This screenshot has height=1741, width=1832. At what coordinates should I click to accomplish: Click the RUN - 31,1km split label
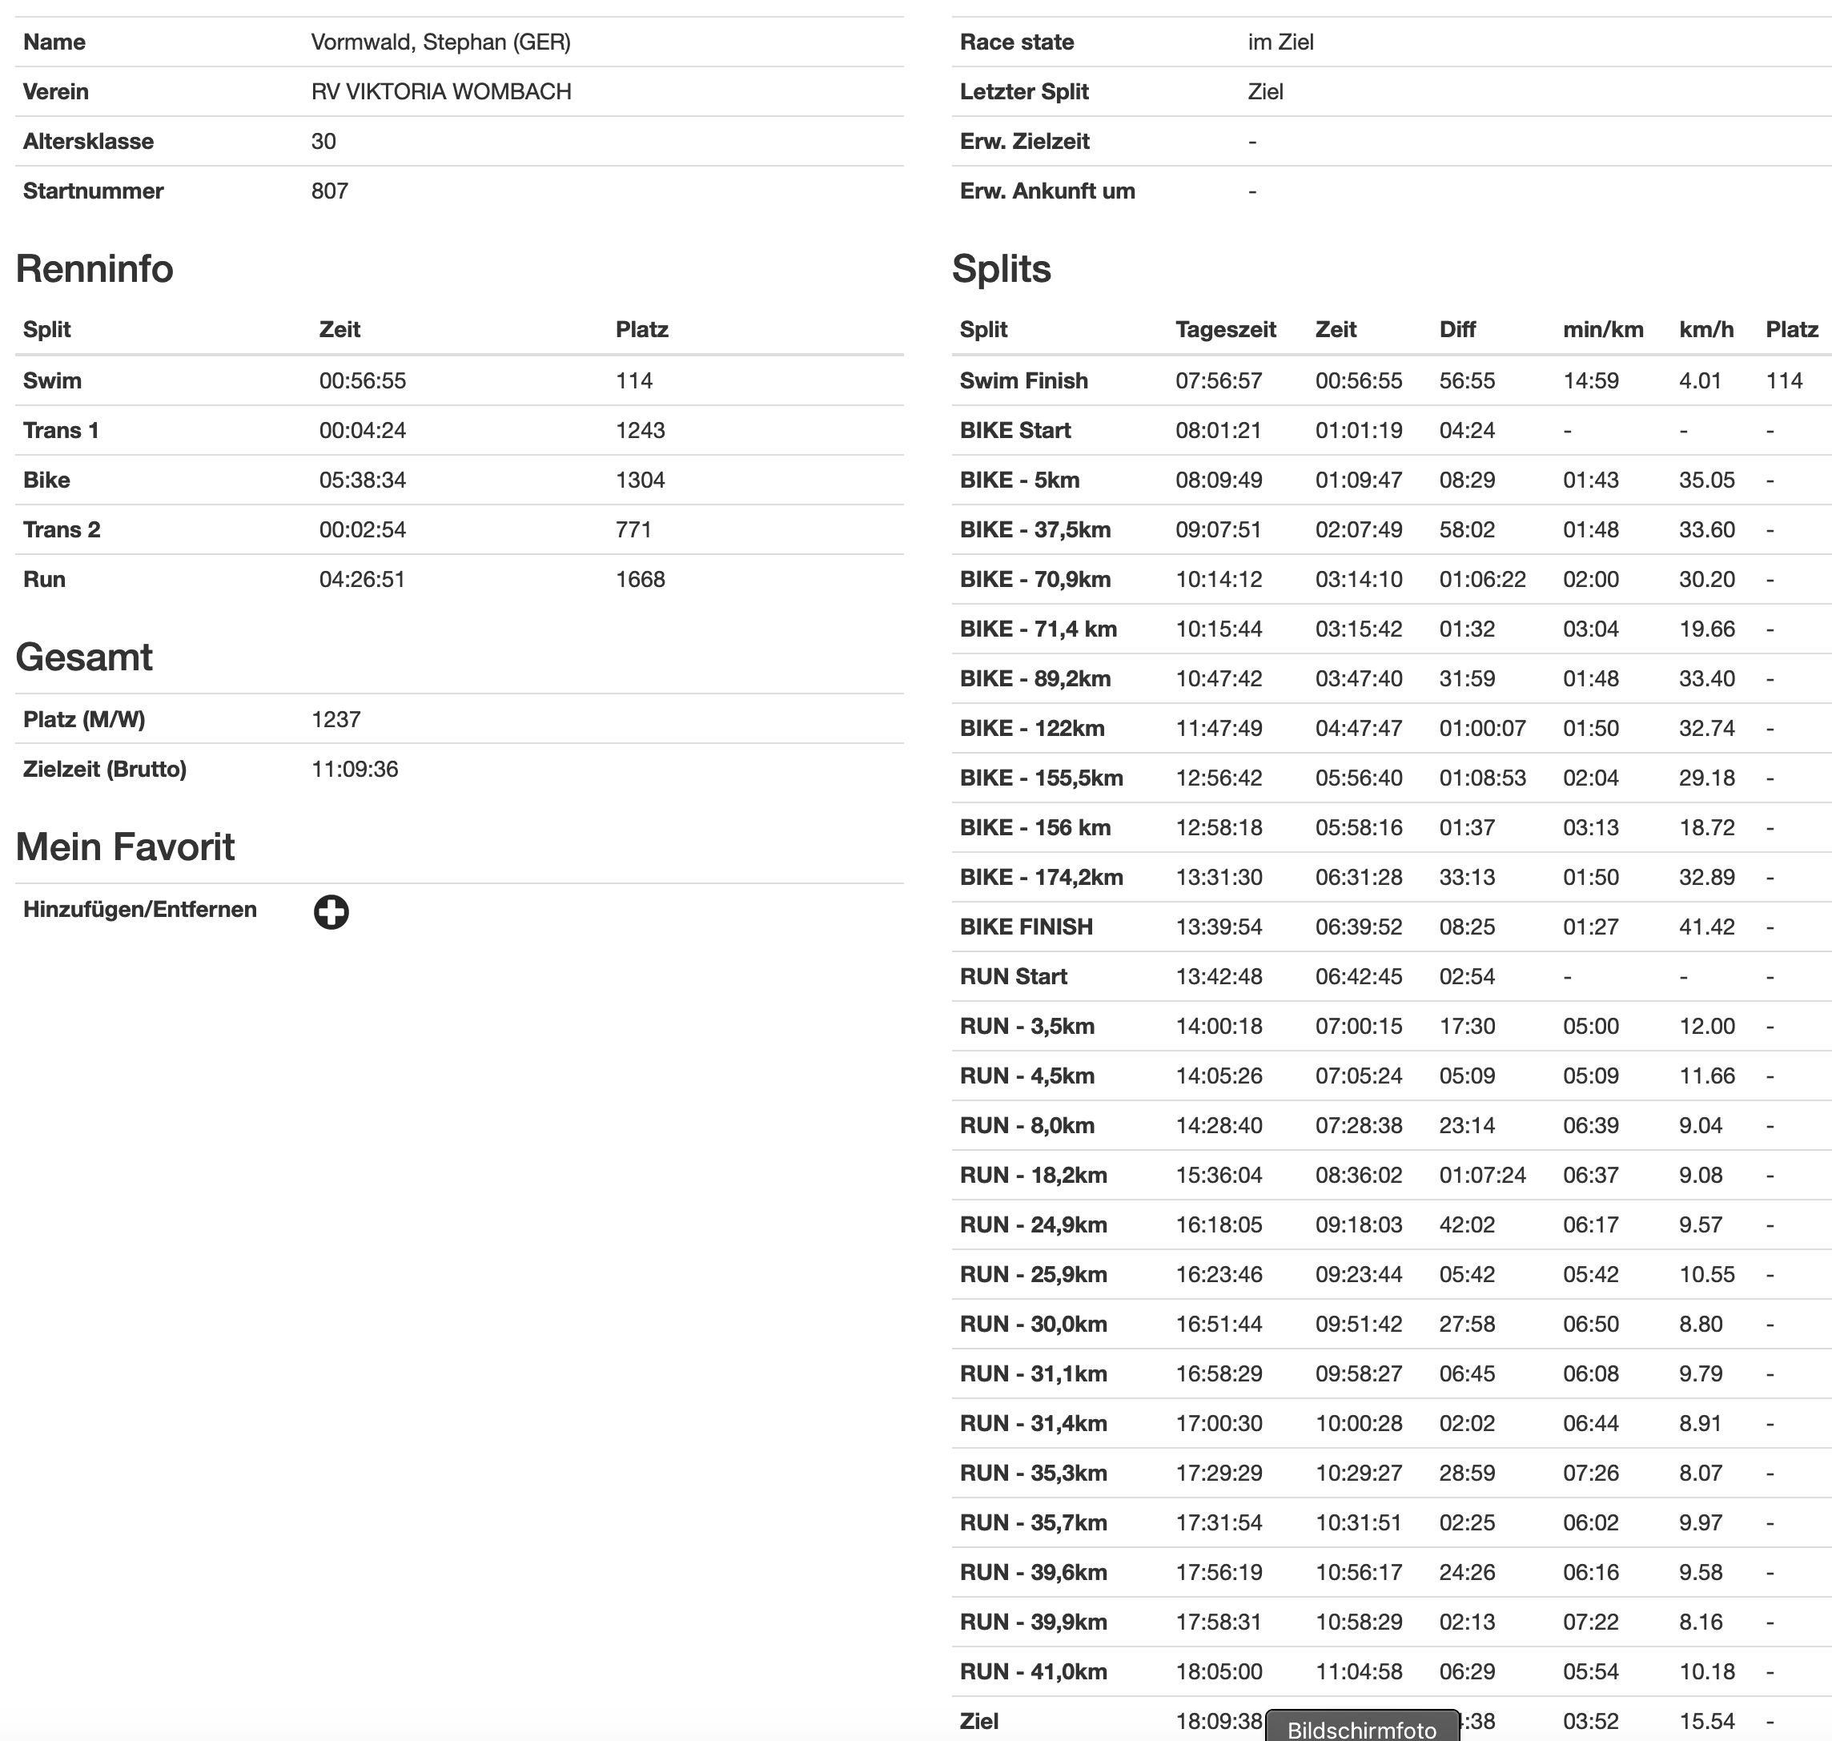click(1033, 1373)
